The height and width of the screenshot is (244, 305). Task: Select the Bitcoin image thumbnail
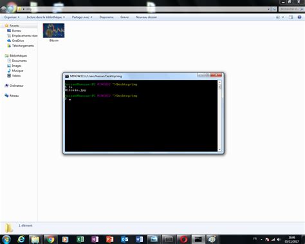(53, 30)
